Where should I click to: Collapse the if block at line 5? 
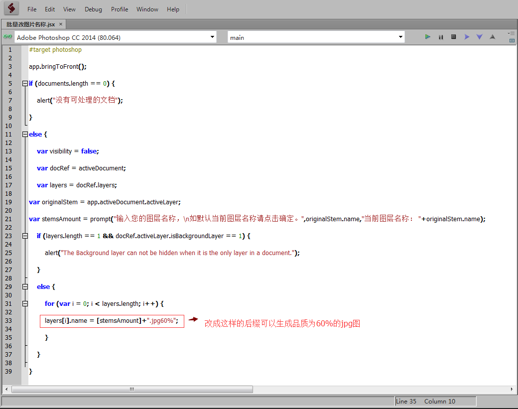25,84
